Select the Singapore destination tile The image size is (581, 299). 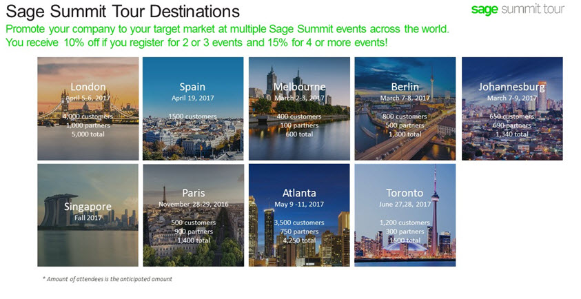(88, 215)
